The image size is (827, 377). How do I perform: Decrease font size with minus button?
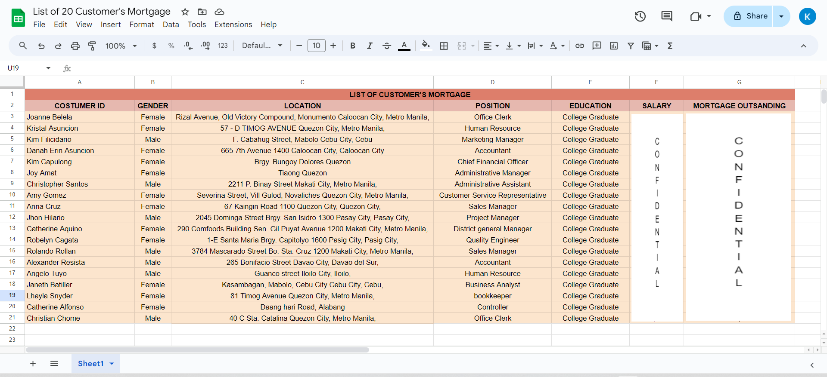click(x=299, y=46)
